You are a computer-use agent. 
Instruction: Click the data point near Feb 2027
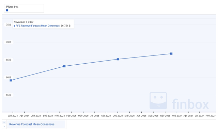[171, 54]
